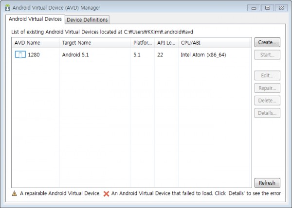Select the device icon beside 1280
Image resolution: width=292 pixels, height=208 pixels.
[x=20, y=55]
